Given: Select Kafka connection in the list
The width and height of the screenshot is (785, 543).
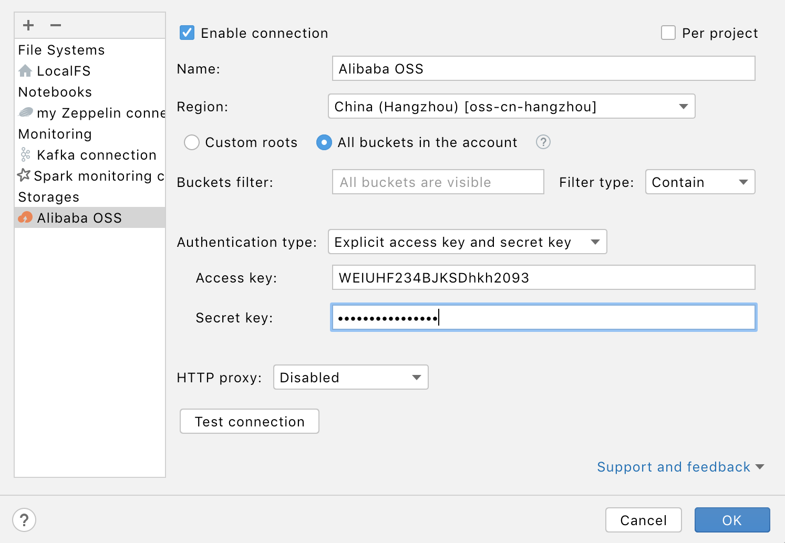Looking at the screenshot, I should point(90,154).
